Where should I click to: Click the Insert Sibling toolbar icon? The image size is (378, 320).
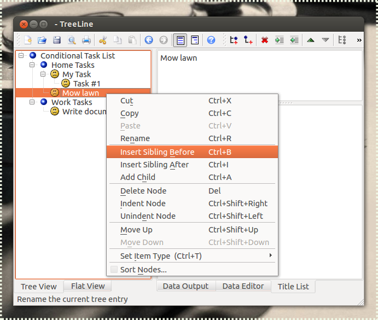pos(234,40)
